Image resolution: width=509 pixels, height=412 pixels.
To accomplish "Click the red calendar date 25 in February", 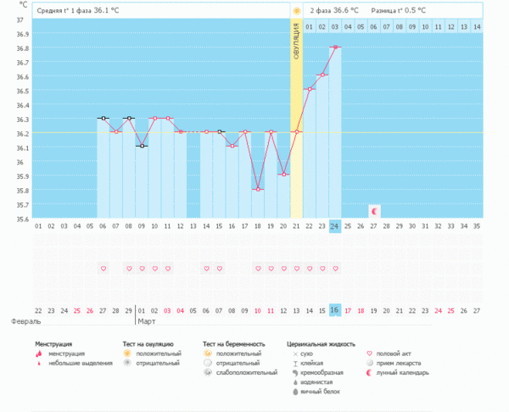I will pyautogui.click(x=77, y=311).
